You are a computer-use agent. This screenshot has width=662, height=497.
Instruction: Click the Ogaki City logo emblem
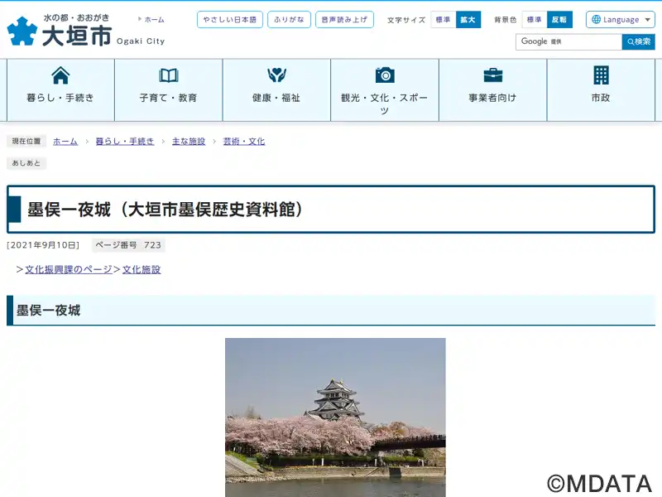tap(22, 31)
